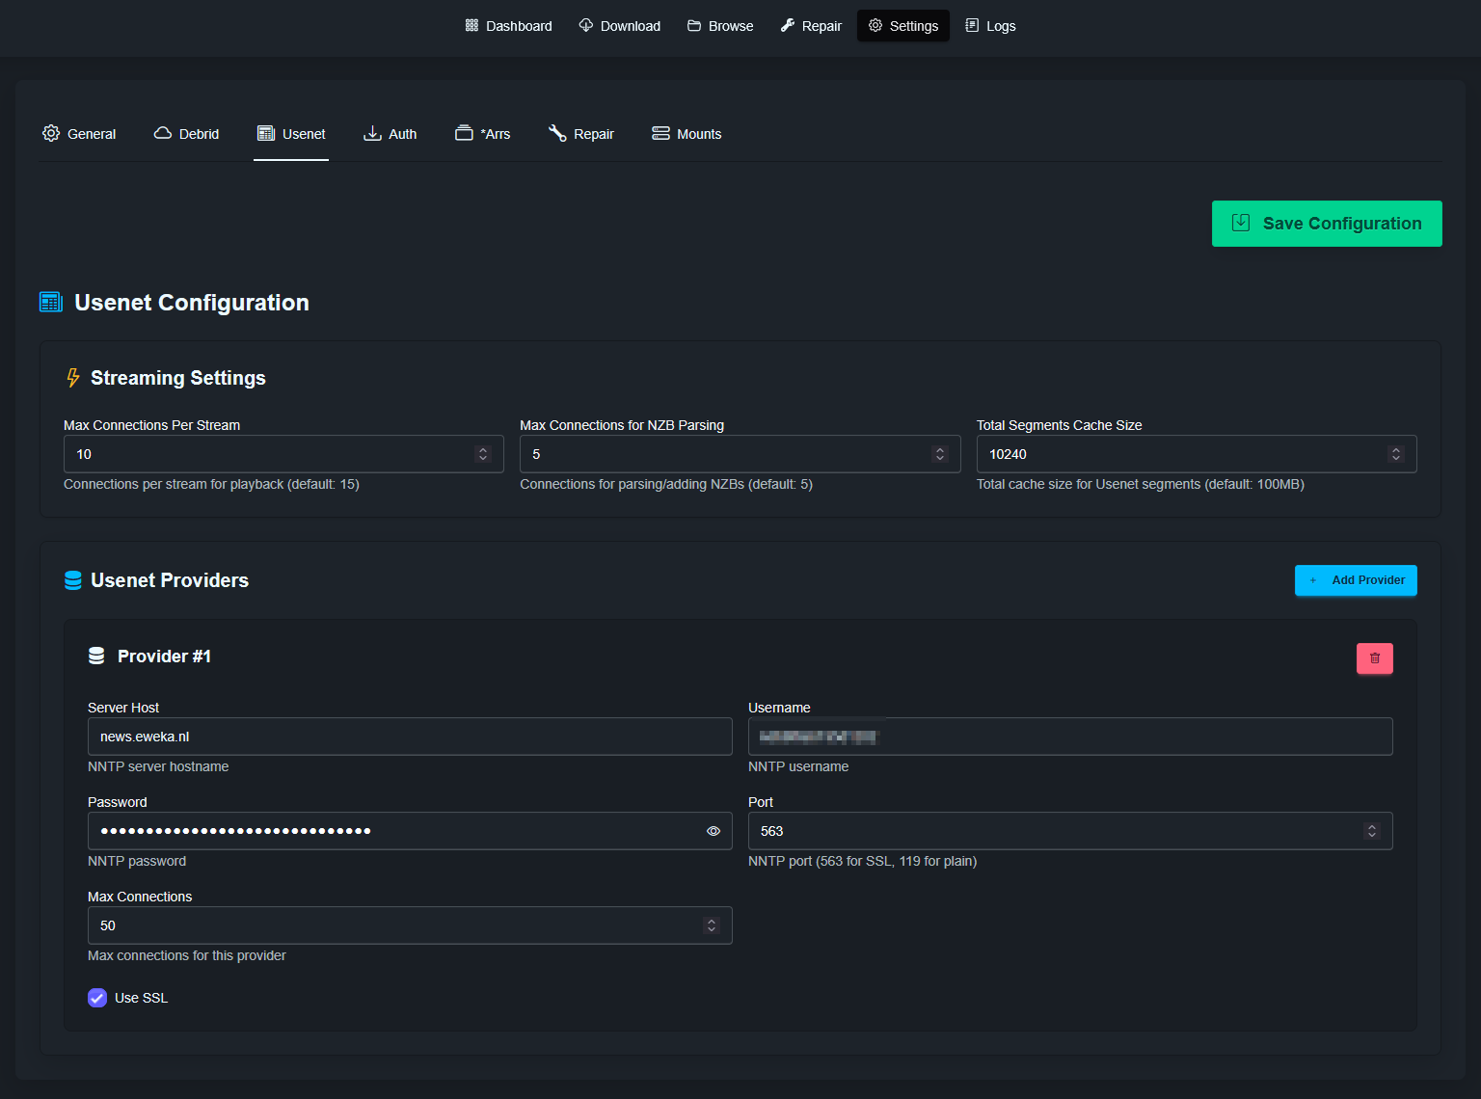Click the Total Segments Cache Size stepper arrows
Image resolution: width=1481 pixels, height=1099 pixels.
[x=1395, y=454]
